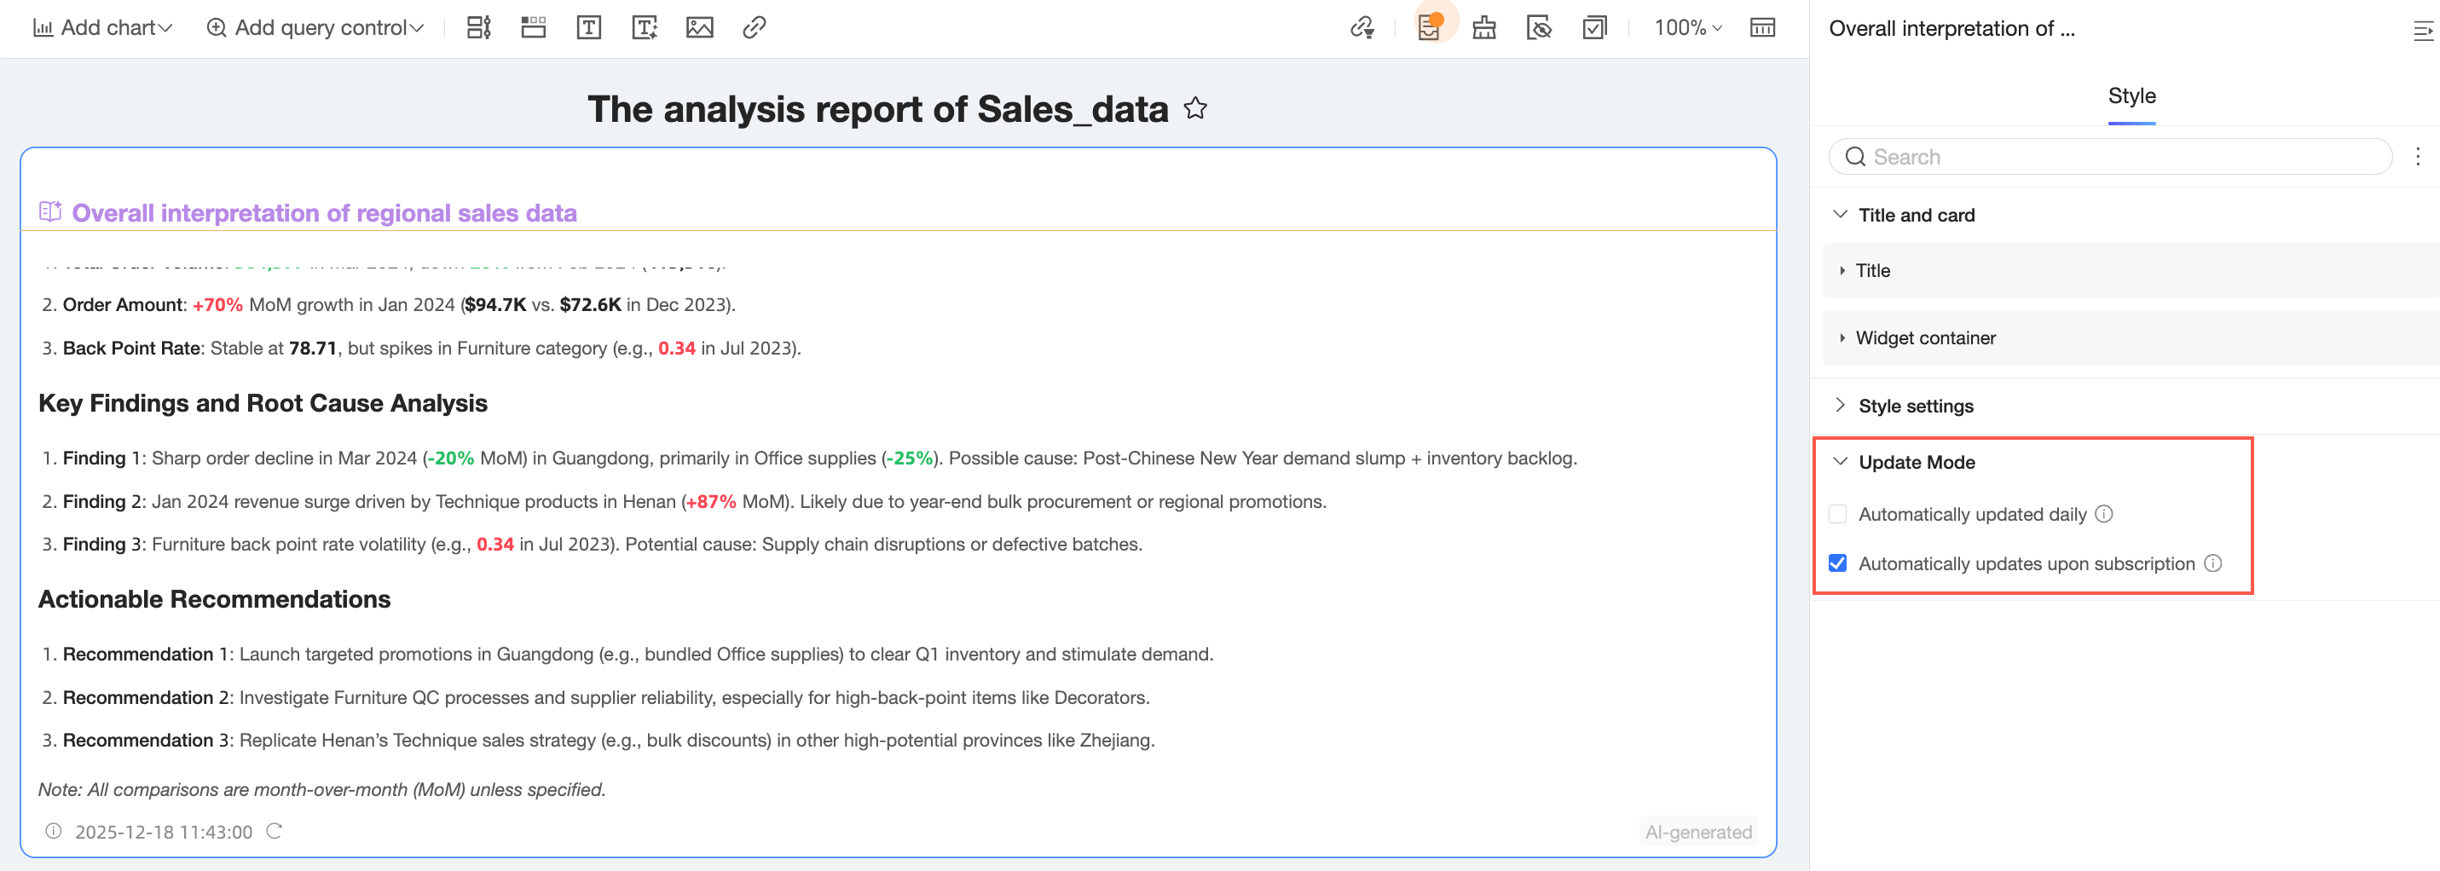This screenshot has width=2440, height=871.
Task: Enable Automatically updated daily checkbox
Action: [x=1837, y=514]
